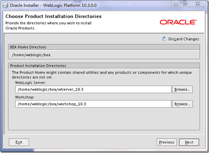The height and width of the screenshot is (153, 209).
Task: Click the Oracle Installer title bar icon
Action: tap(5, 5)
